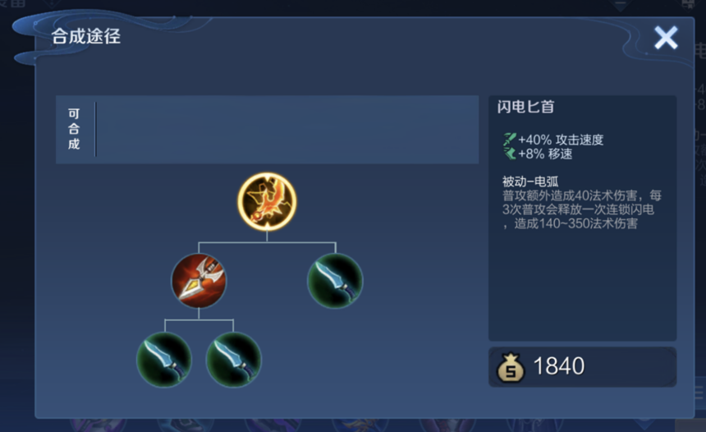Pick the left dagger in the bottom row
The width and height of the screenshot is (706, 432).
point(164,360)
